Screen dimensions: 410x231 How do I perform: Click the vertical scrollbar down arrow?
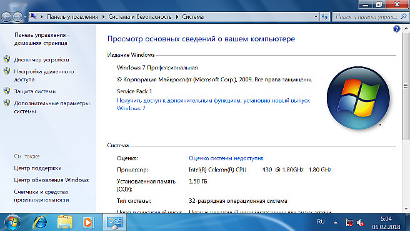(406, 209)
